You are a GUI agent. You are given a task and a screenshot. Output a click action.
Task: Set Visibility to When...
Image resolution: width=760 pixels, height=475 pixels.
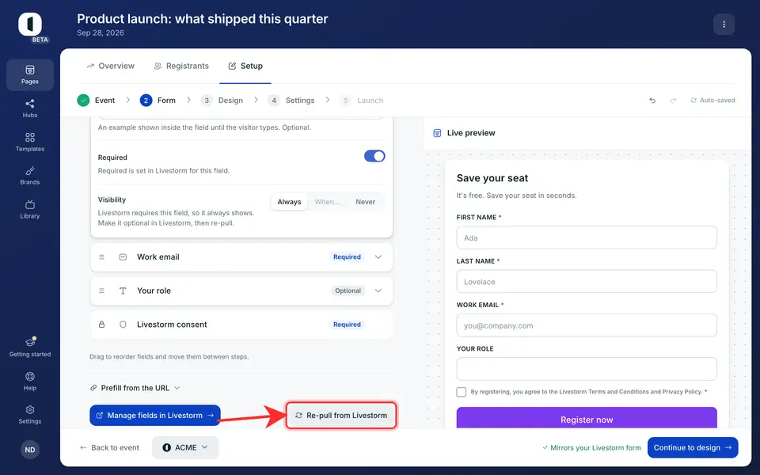click(x=328, y=202)
